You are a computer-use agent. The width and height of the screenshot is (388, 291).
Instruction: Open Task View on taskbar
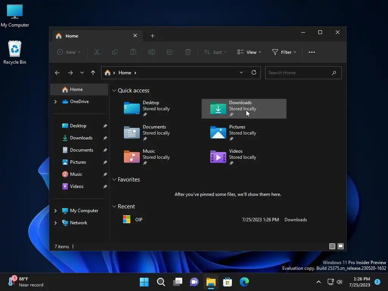pos(178,282)
